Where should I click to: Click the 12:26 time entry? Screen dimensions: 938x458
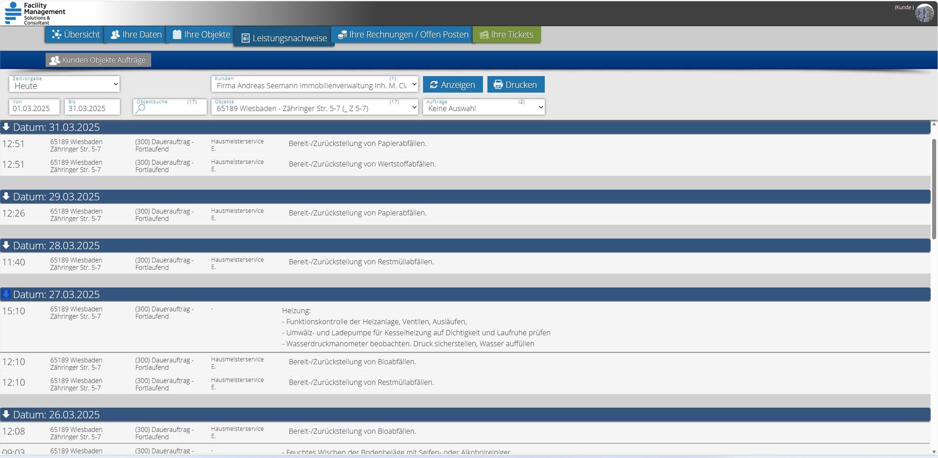point(14,214)
